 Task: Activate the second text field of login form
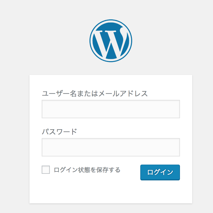pos(111,147)
